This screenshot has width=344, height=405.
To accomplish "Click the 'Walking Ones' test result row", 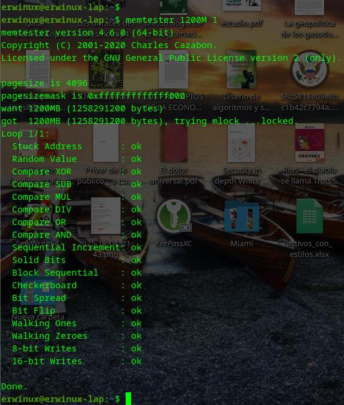I will 77,324.
